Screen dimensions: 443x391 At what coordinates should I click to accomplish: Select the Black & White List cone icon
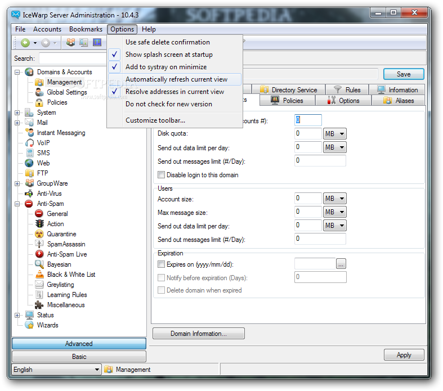pos(39,275)
